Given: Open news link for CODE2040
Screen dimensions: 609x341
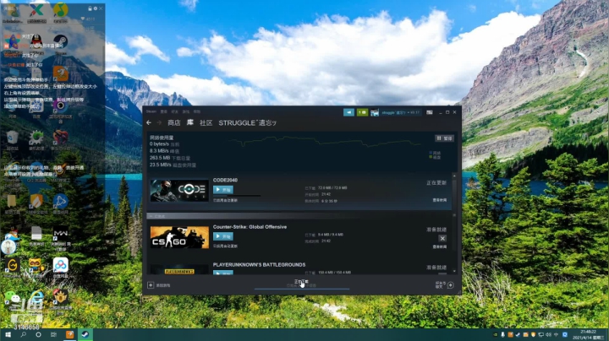Looking at the screenshot, I should (440, 200).
